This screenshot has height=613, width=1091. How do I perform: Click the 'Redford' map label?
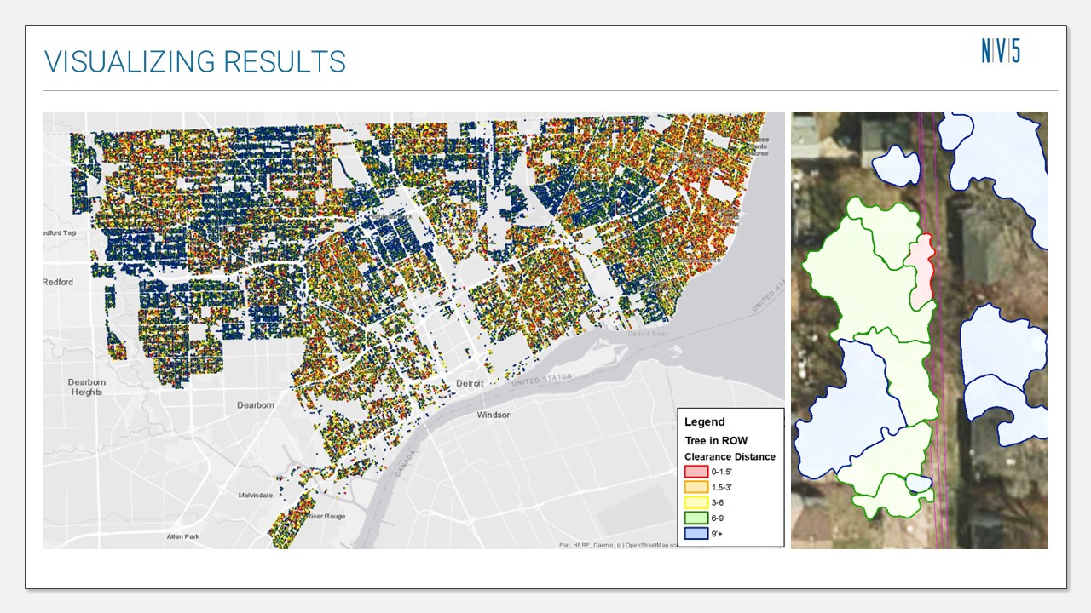tap(58, 282)
